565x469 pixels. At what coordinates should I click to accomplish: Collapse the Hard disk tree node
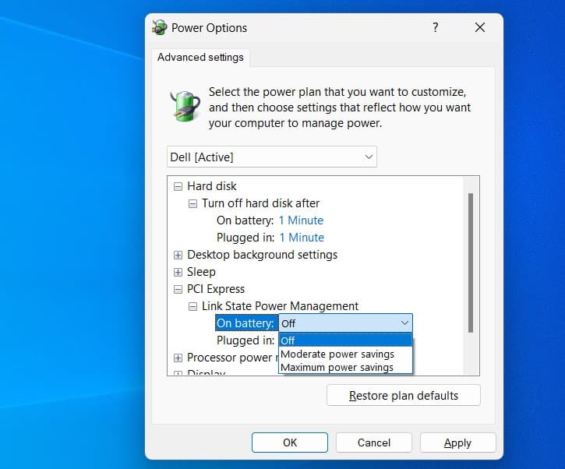click(178, 187)
